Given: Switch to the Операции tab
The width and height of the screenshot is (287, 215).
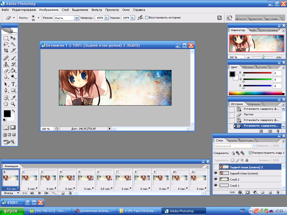Looking at the screenshot, I should tap(253, 104).
